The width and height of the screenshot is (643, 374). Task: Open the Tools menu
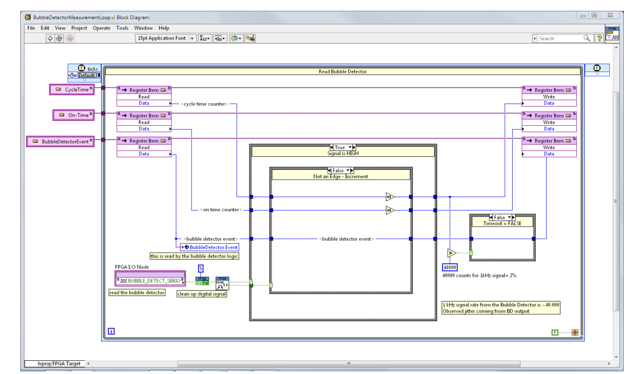[x=122, y=28]
